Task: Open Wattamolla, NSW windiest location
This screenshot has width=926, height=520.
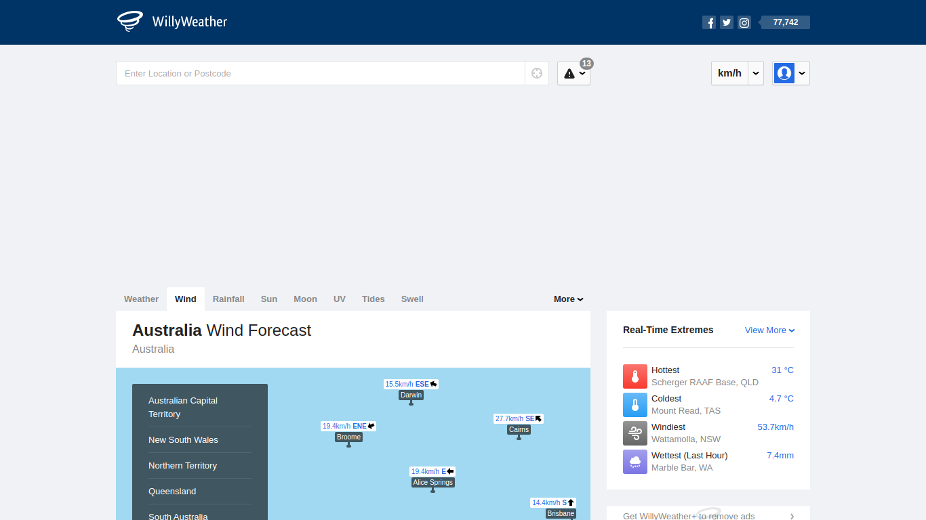Action: 686,439
